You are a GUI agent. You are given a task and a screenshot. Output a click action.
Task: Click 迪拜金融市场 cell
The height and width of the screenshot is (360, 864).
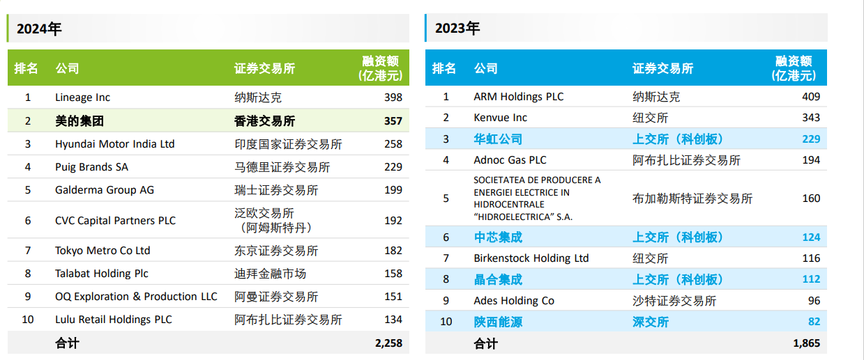pos(270,274)
